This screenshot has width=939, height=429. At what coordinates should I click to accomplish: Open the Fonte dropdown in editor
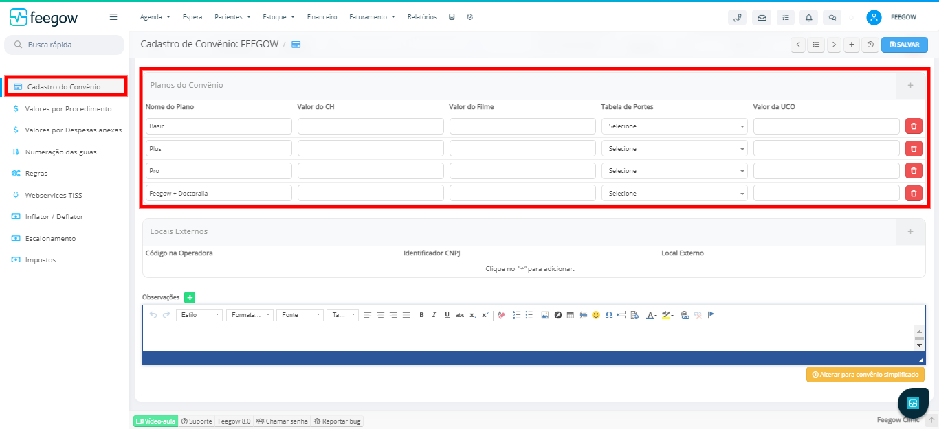point(300,315)
